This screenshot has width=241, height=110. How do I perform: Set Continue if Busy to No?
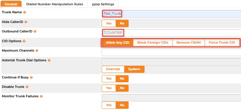point(122,79)
